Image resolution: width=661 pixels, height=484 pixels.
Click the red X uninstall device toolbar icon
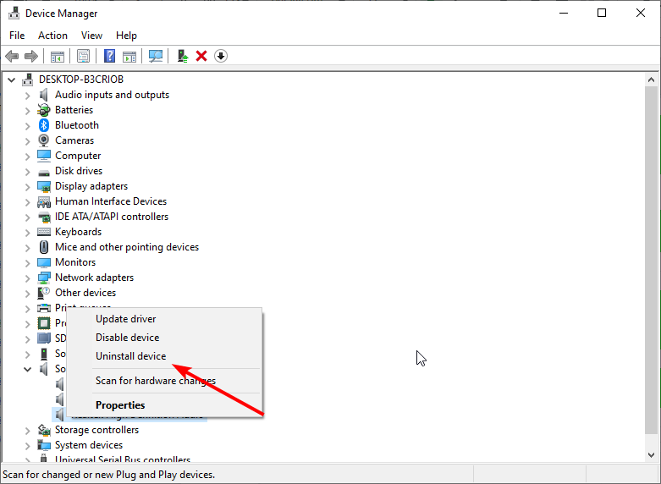(201, 56)
